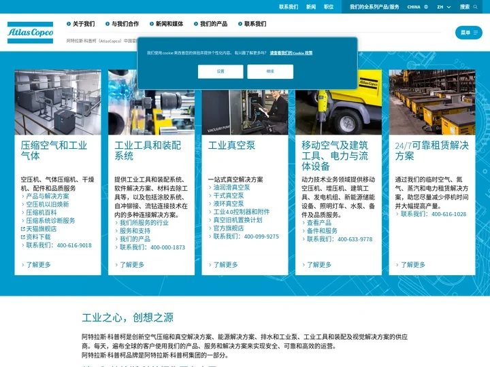Click the 菜单 hamburger button
Image resolution: width=490 pixels, height=367 pixels.
coord(469,33)
